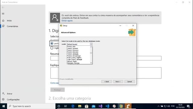
Task: Show hidden system tray icons chevron
Action: pos(158,106)
